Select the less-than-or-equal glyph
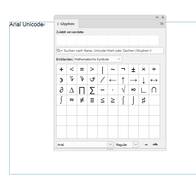Image resolution: width=196 pixels, height=186 pixels. click(x=102, y=100)
